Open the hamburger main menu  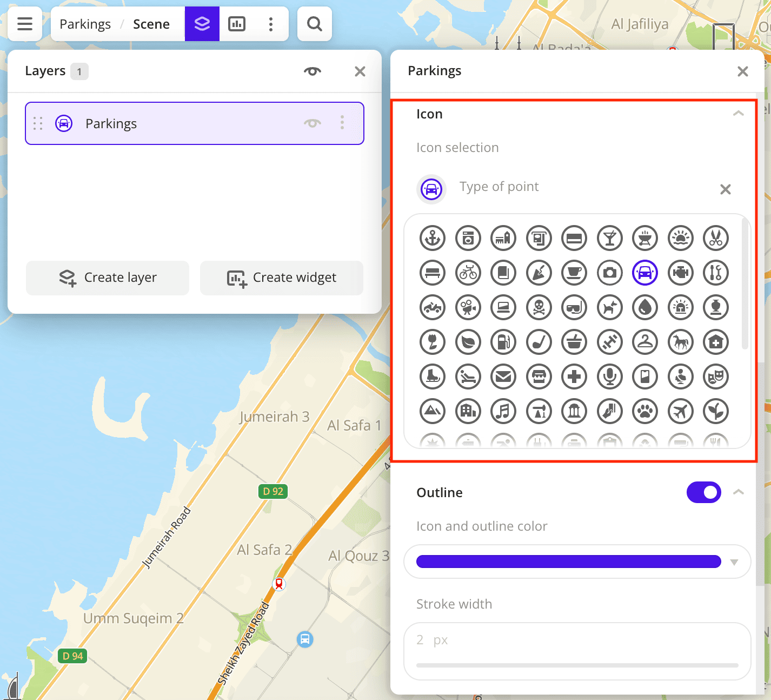(x=25, y=24)
